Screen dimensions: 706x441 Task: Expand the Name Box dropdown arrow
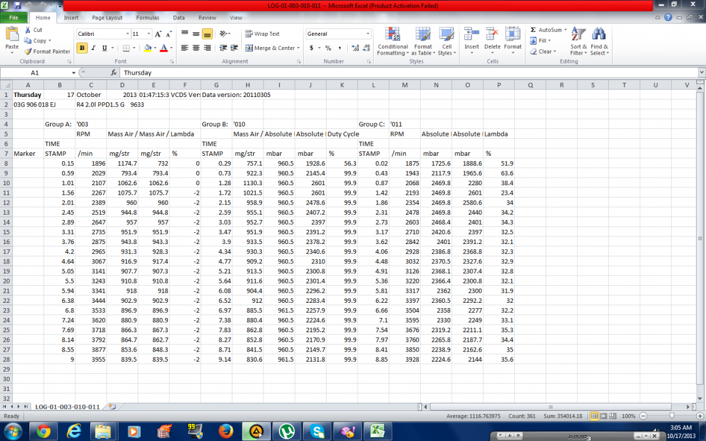(74, 73)
